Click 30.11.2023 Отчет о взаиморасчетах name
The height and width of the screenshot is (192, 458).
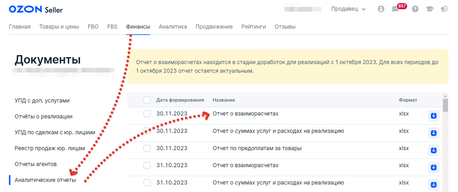[245, 114]
